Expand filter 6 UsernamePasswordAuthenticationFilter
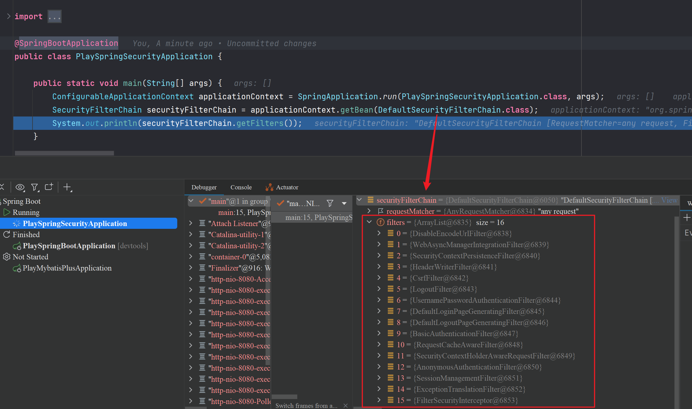 pyautogui.click(x=379, y=300)
